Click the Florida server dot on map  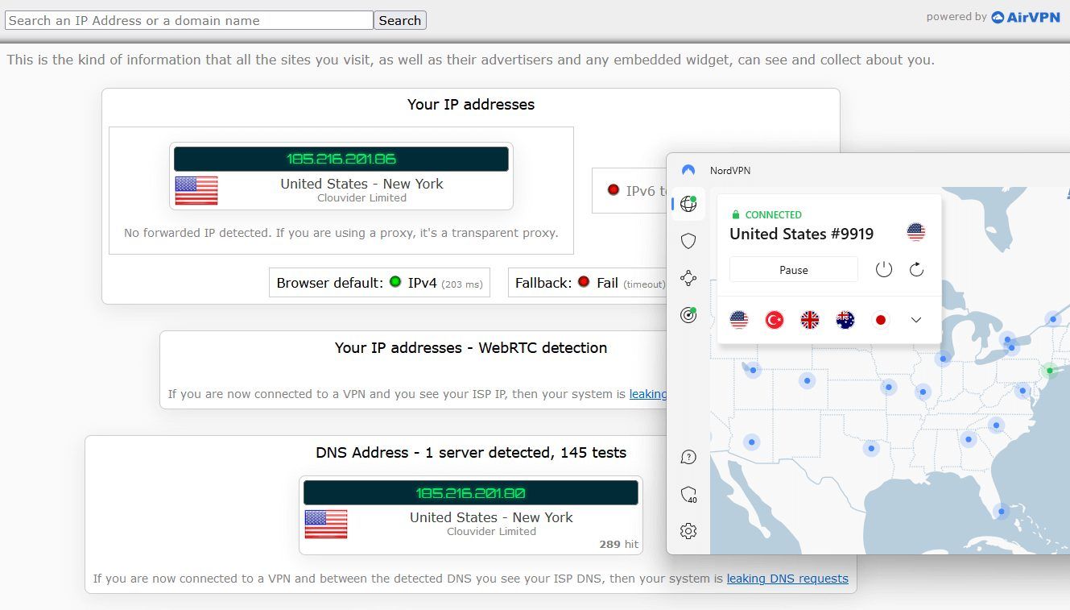pos(1001,511)
